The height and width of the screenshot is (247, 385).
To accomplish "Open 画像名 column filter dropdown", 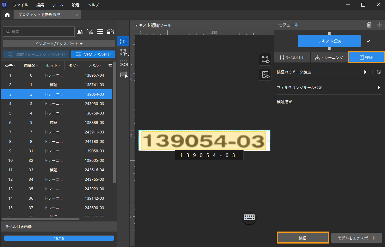I will point(37,66).
